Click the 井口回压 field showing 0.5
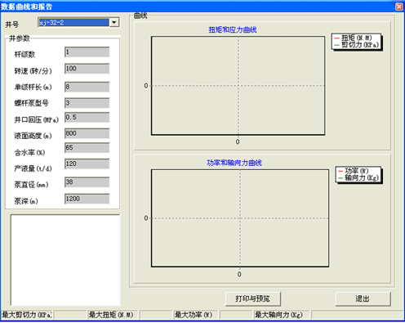 pos(87,118)
